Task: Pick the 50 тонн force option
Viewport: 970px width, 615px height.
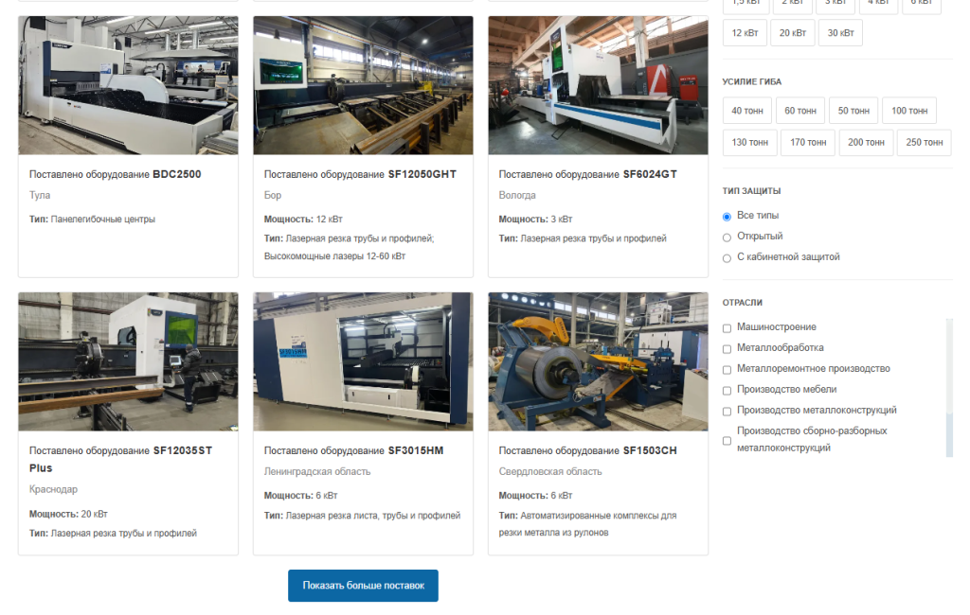Action: pyautogui.click(x=853, y=111)
